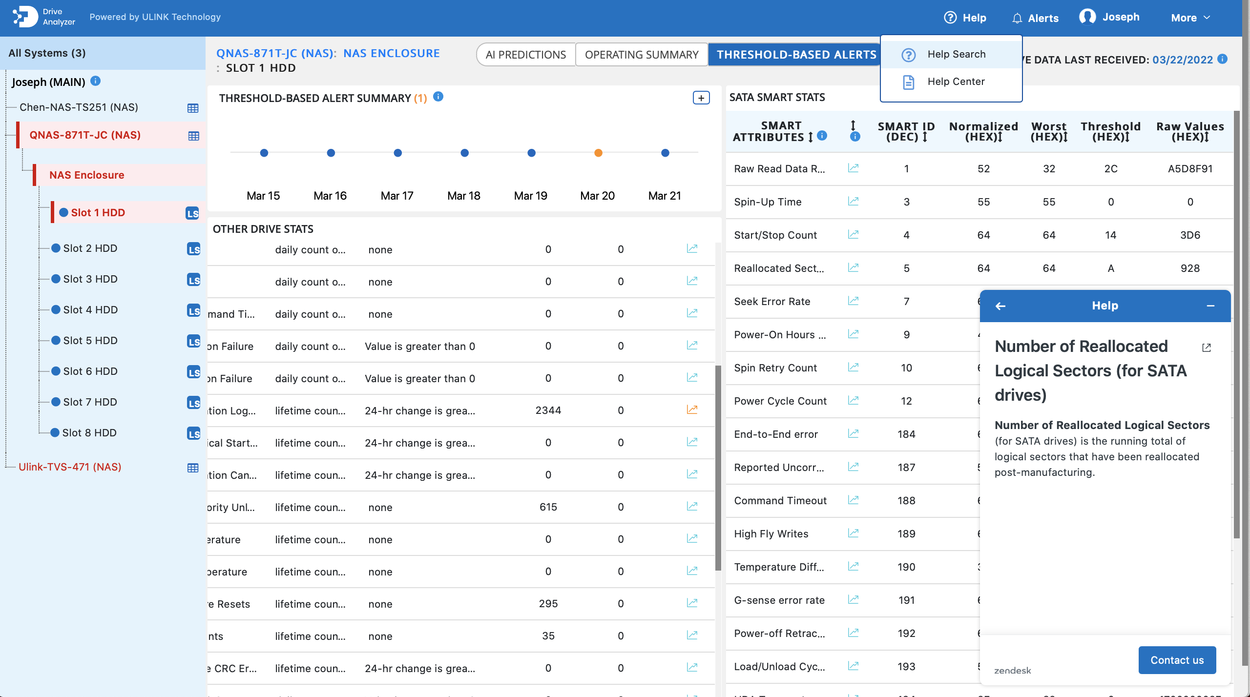Click LS badge beside Slot 1 HDD

click(192, 213)
